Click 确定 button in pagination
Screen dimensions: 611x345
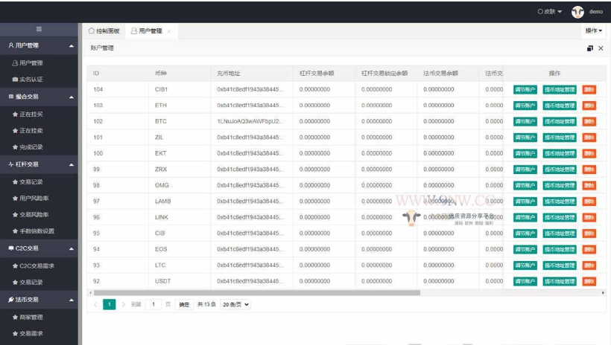click(184, 305)
